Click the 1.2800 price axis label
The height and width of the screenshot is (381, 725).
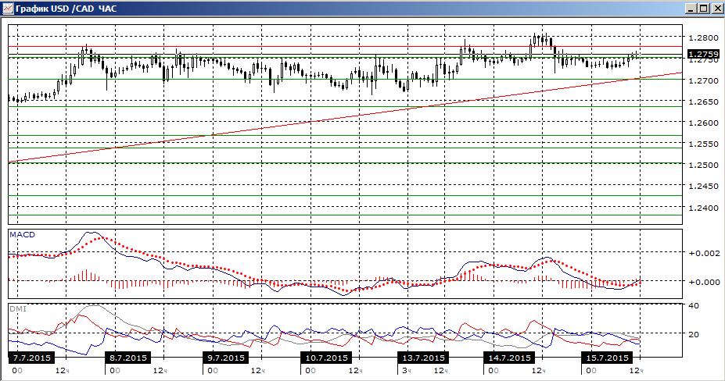coord(703,38)
